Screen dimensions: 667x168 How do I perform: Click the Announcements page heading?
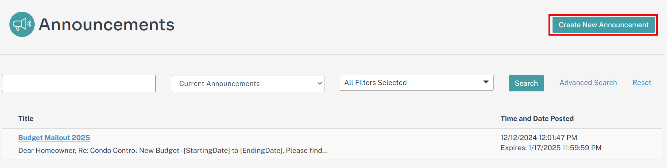106,25
